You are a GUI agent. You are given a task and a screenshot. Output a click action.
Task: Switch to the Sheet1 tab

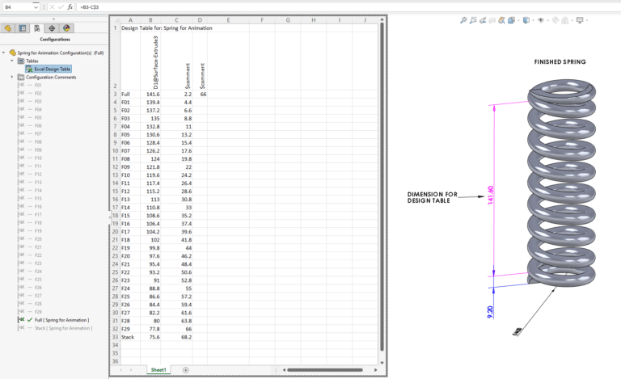tap(158, 369)
